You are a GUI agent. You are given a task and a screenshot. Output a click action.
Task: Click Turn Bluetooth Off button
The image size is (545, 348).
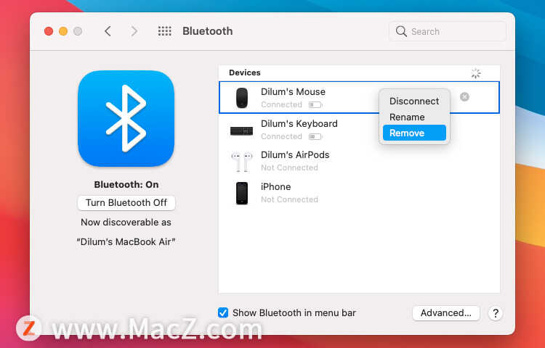[126, 203]
